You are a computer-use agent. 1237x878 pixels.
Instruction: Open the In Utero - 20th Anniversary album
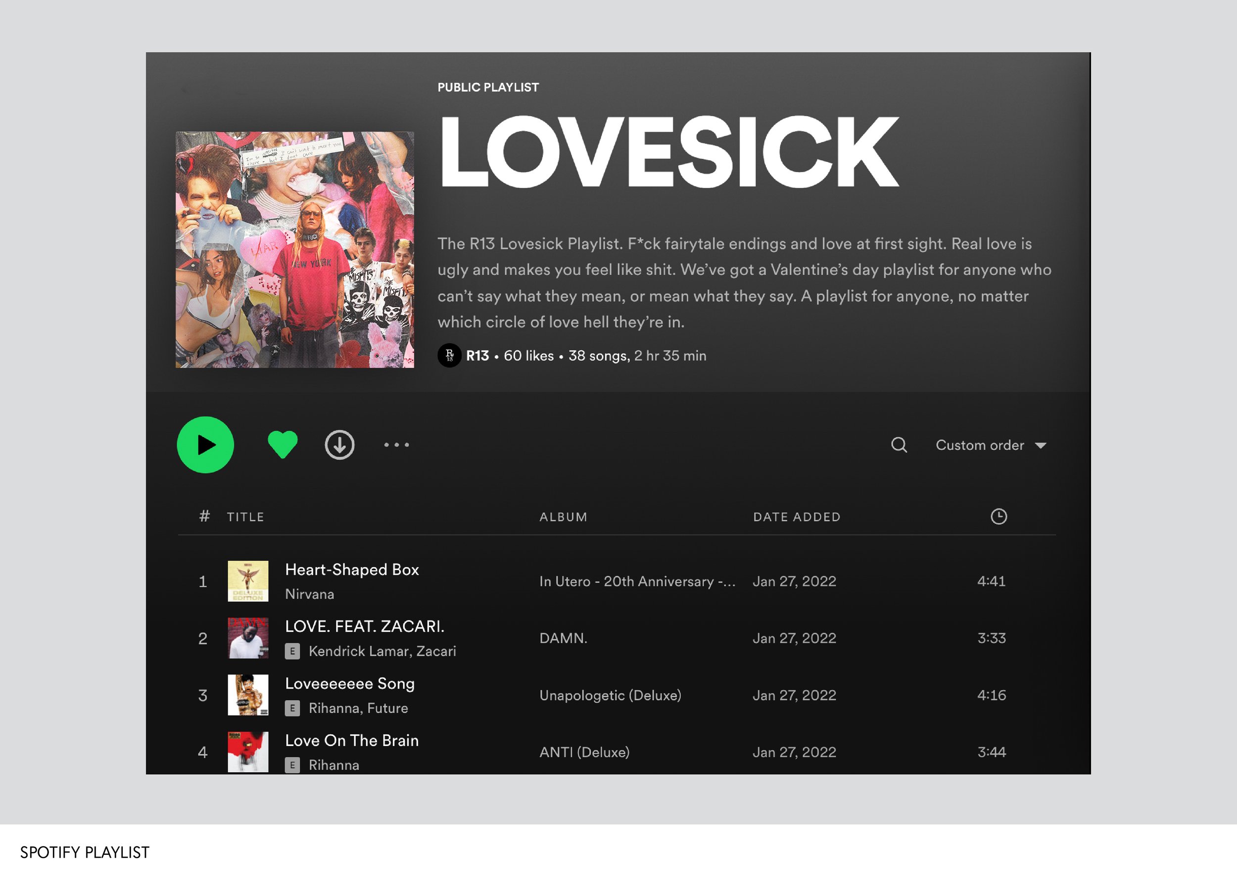click(x=637, y=581)
